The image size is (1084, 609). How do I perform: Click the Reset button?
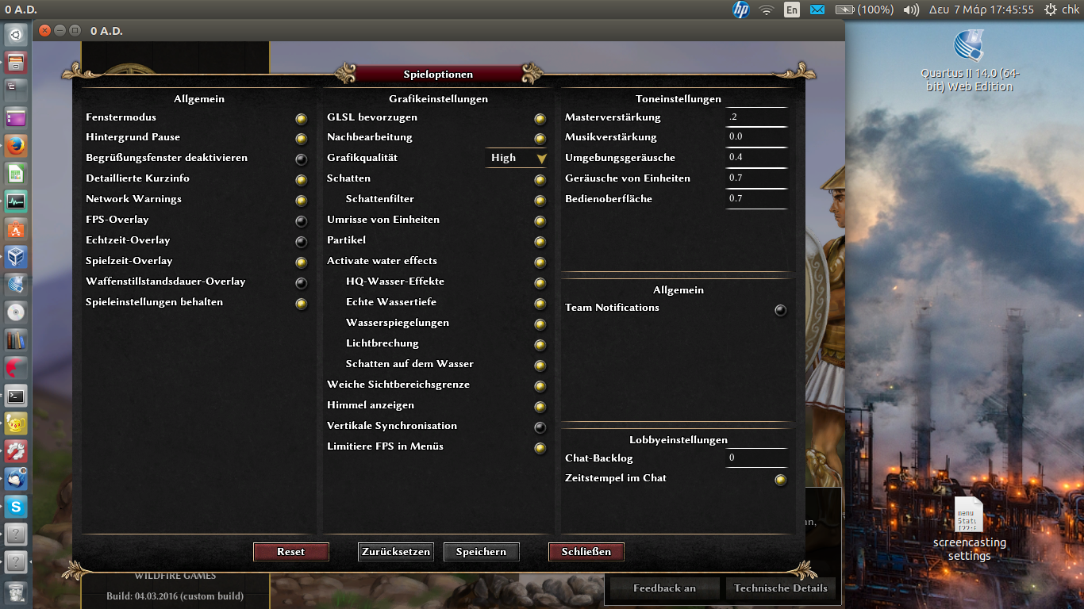291,551
